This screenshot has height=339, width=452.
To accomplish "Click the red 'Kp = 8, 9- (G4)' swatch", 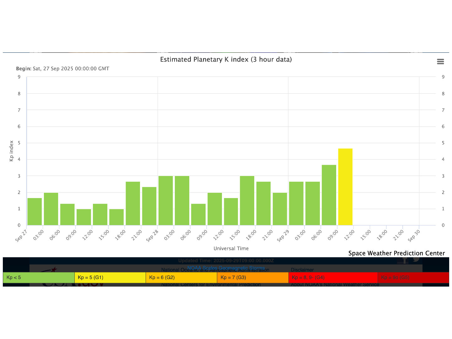I will click(x=333, y=277).
